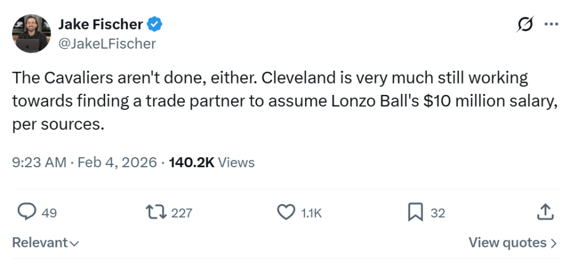Open the three-dot more options menu
The image size is (570, 261).
[x=552, y=25]
